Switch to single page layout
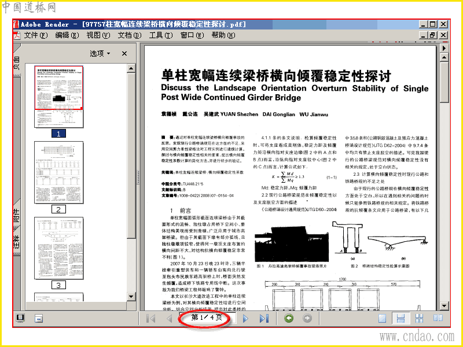463x347 pixels. tap(383, 318)
